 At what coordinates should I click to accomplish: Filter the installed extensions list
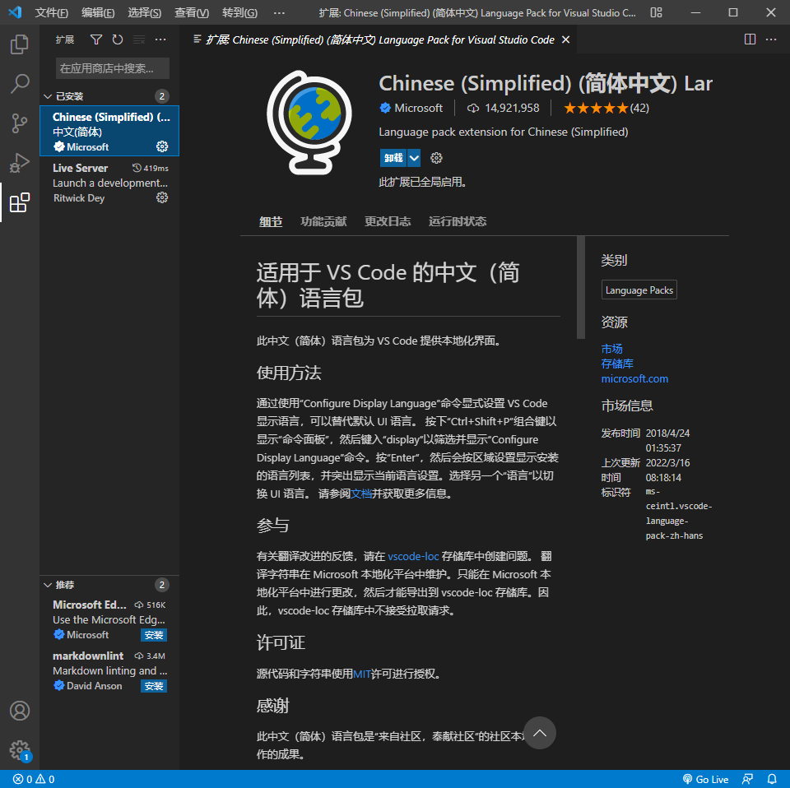point(96,39)
